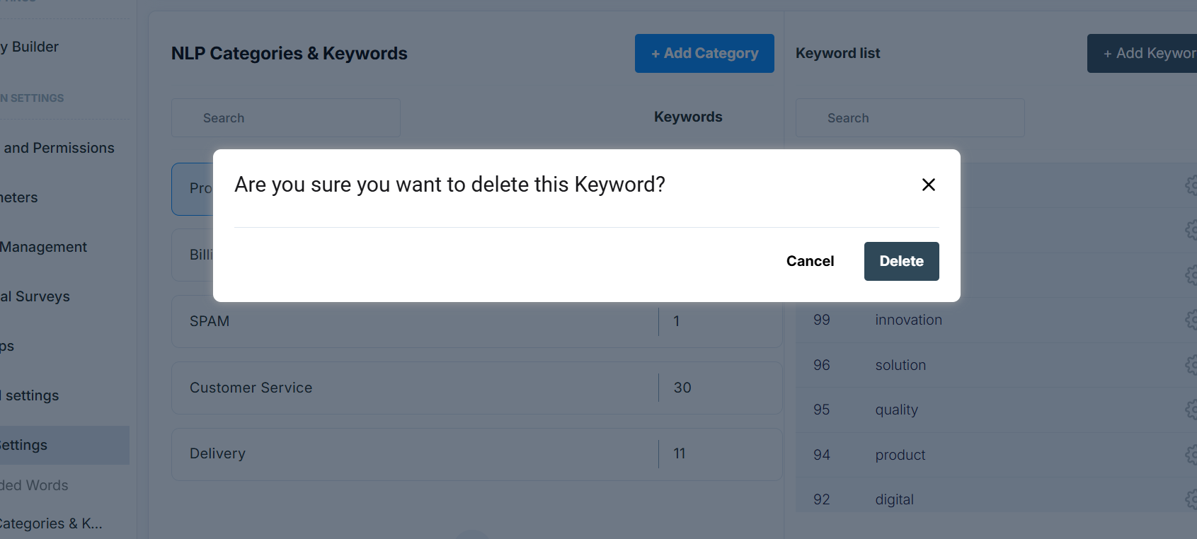This screenshot has height=539, width=1197.
Task: Click the Add Category button
Action: [x=704, y=53]
